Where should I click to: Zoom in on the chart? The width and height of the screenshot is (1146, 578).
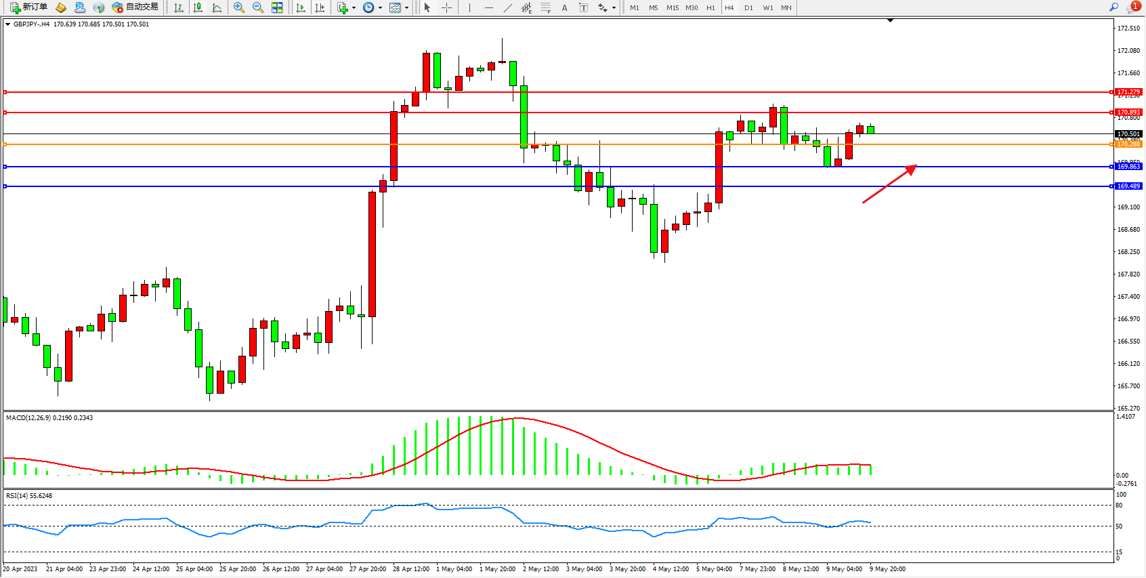click(x=239, y=7)
